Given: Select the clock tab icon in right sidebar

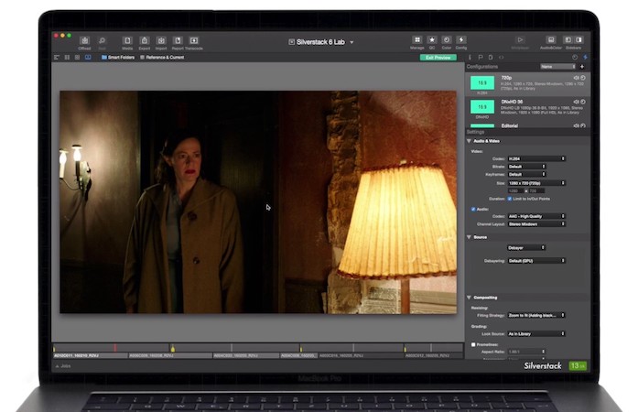Looking at the screenshot, I should 575,58.
